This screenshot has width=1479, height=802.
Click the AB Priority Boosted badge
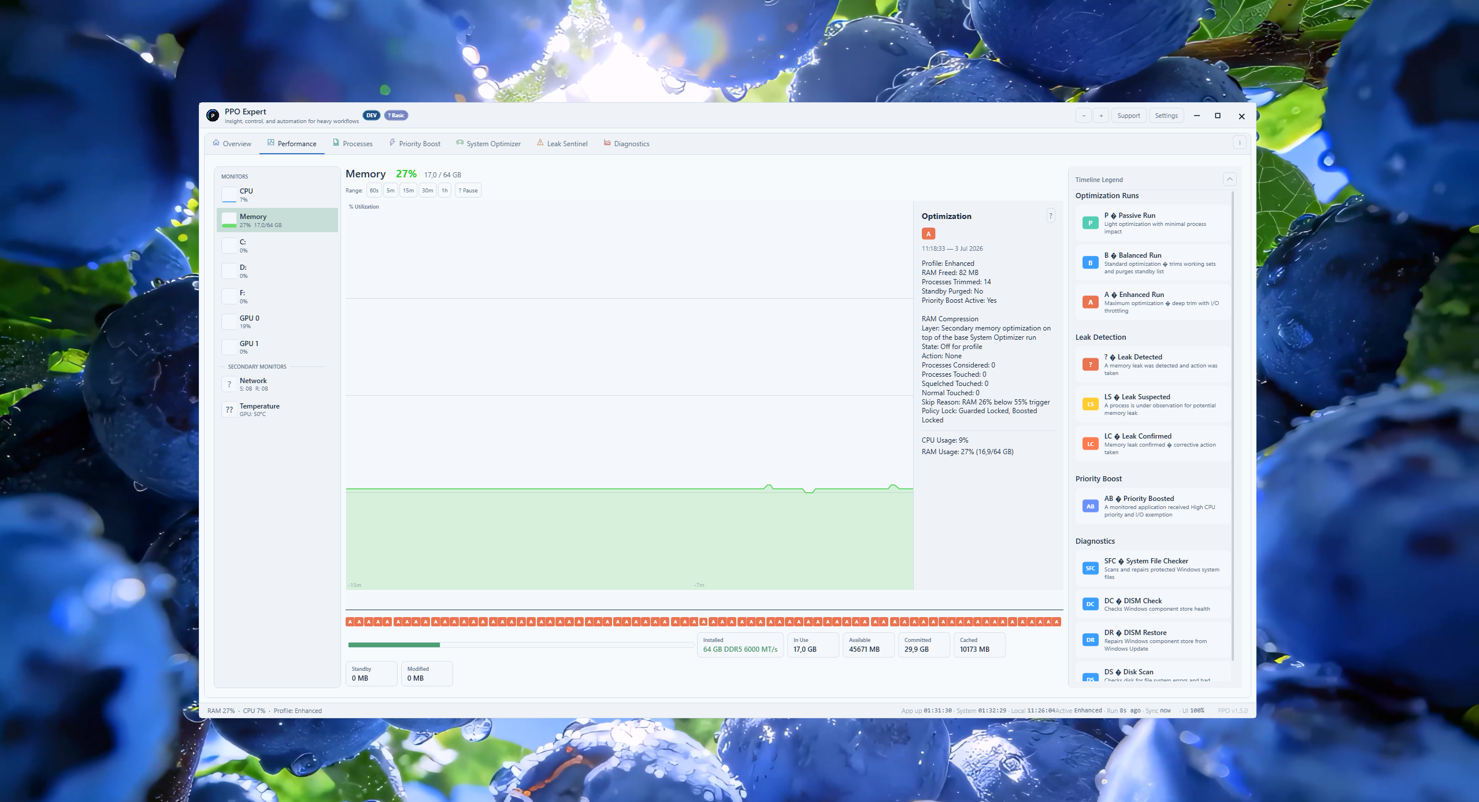(x=1090, y=506)
